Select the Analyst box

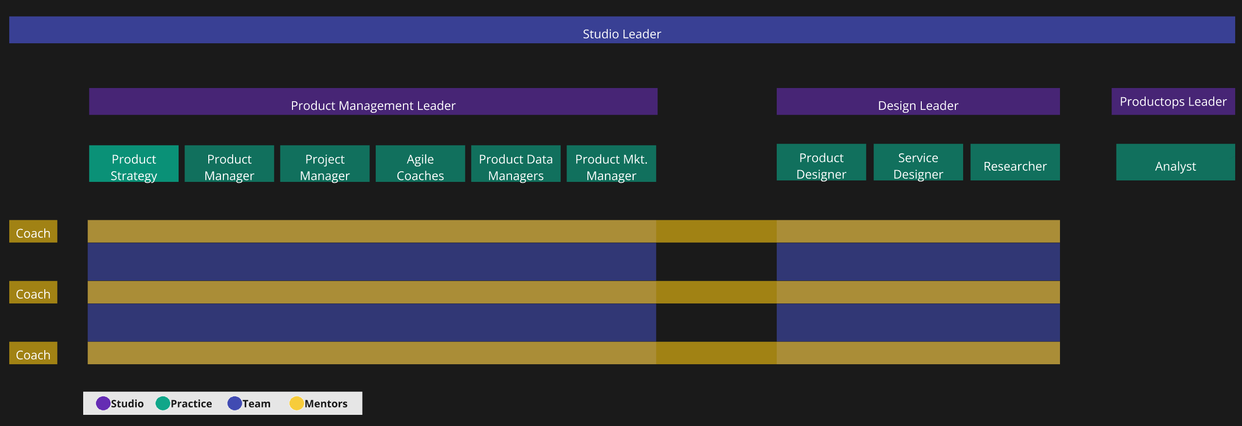tap(1175, 162)
